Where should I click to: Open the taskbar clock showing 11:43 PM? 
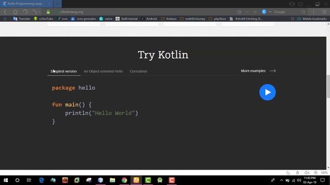(x=309, y=180)
